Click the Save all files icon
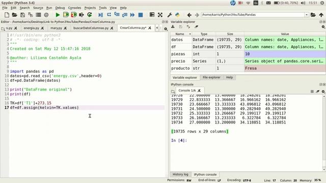 [x=31, y=15]
